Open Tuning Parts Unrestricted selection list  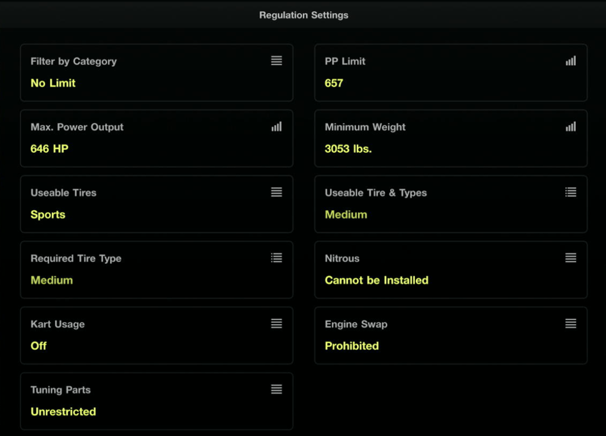click(x=156, y=401)
